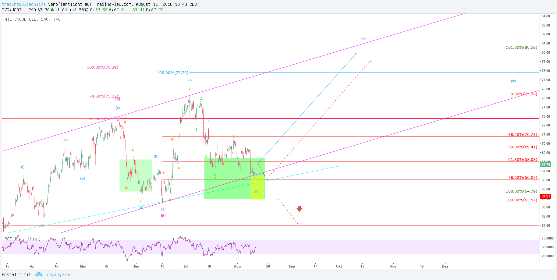Click the Jul label on time axis
This screenshot has height=280, width=557.
(x=186, y=266)
